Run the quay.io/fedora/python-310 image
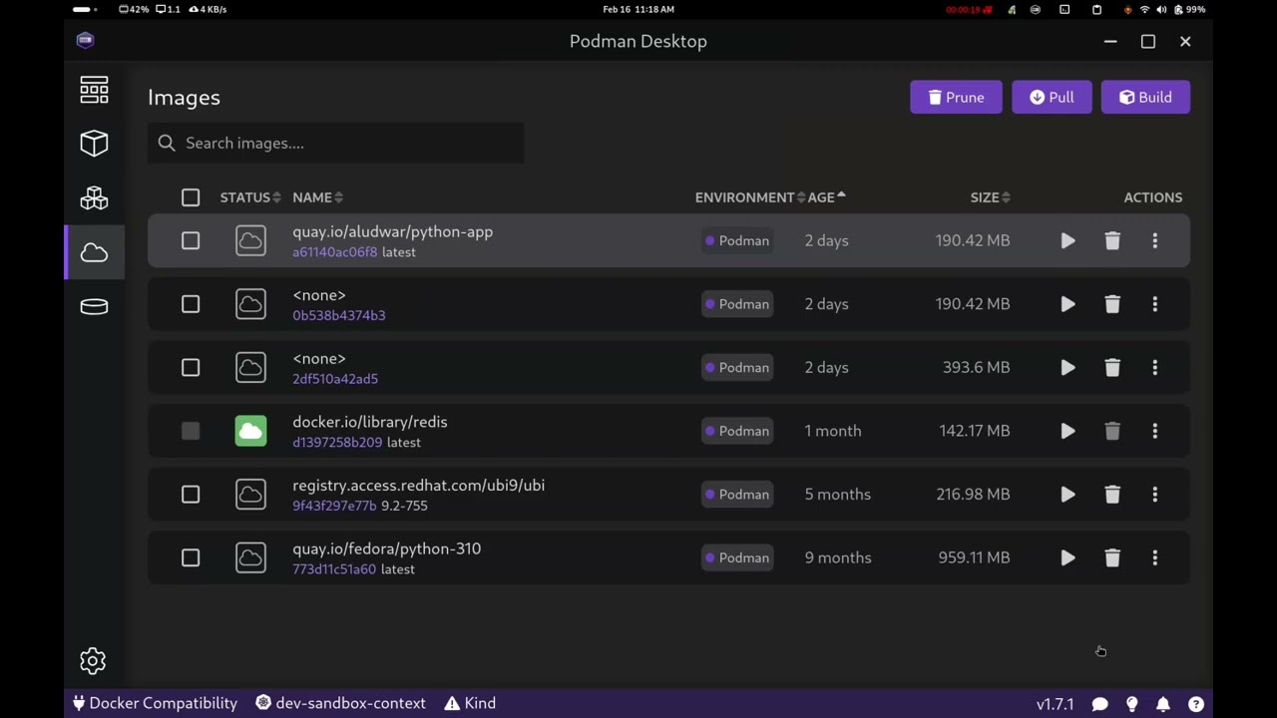 point(1067,557)
